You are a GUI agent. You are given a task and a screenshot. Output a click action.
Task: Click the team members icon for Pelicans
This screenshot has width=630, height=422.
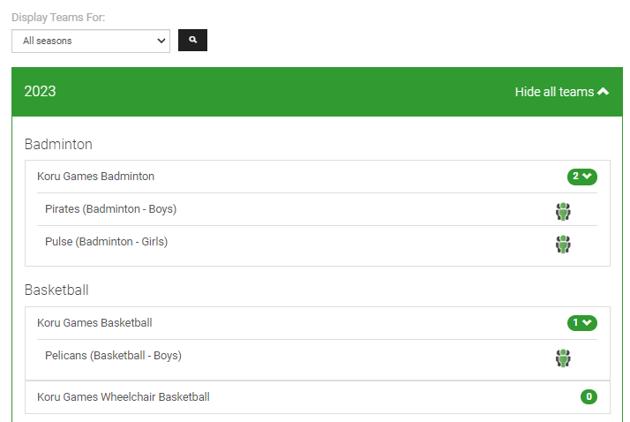(x=563, y=358)
